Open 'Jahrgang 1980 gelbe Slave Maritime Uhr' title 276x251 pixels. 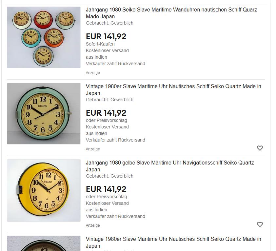point(170,166)
